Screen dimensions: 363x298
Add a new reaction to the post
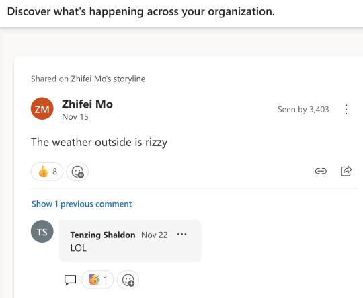[77, 172]
